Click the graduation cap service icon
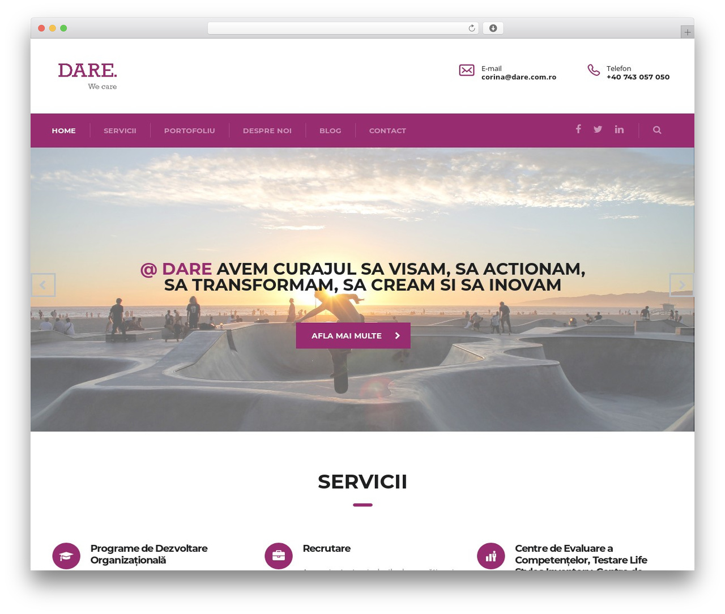 pyautogui.click(x=66, y=556)
